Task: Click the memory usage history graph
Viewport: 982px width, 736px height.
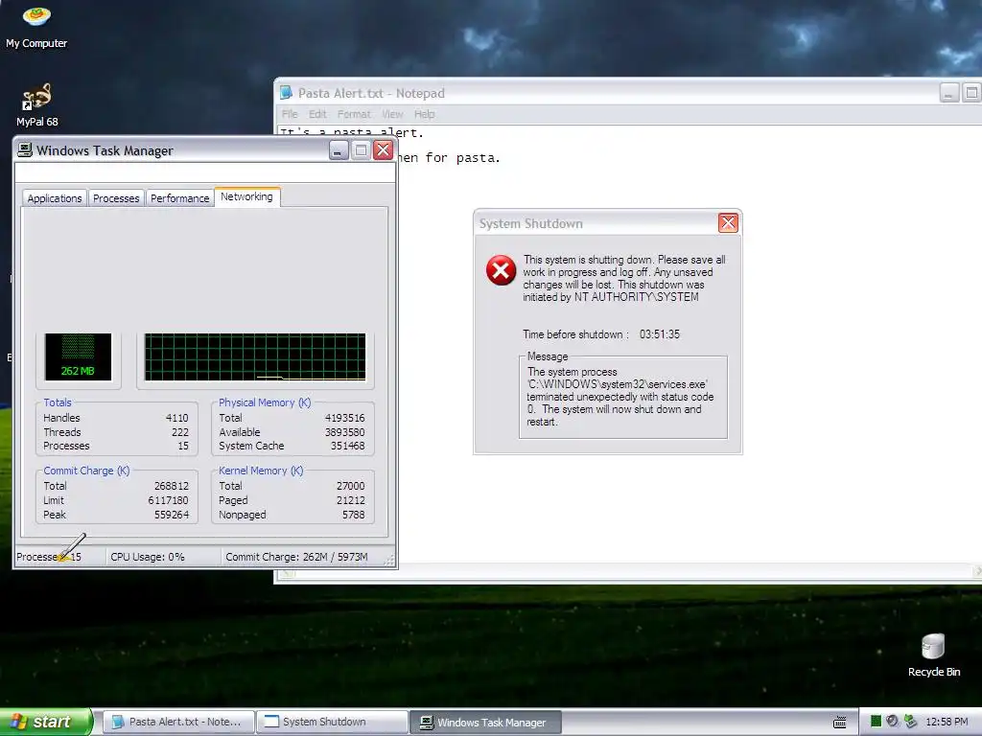Action: coord(255,356)
